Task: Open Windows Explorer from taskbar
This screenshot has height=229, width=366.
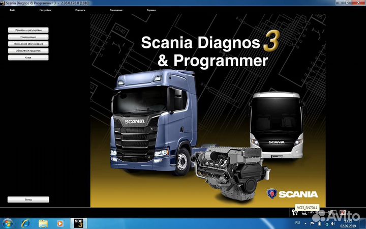Action: point(43,223)
